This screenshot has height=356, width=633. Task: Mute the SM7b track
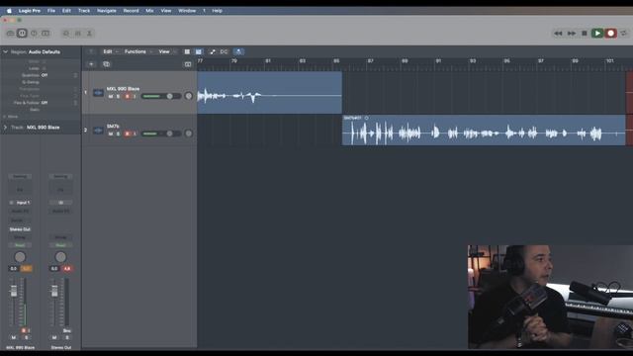click(111, 133)
